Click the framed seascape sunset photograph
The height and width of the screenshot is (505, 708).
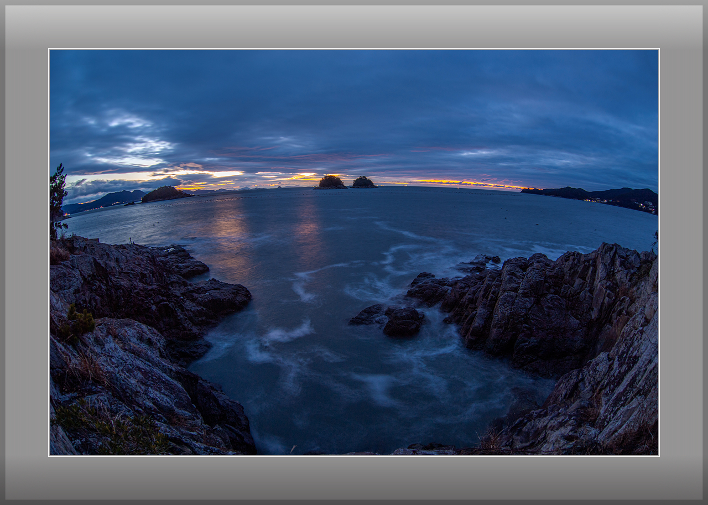[x=354, y=252]
